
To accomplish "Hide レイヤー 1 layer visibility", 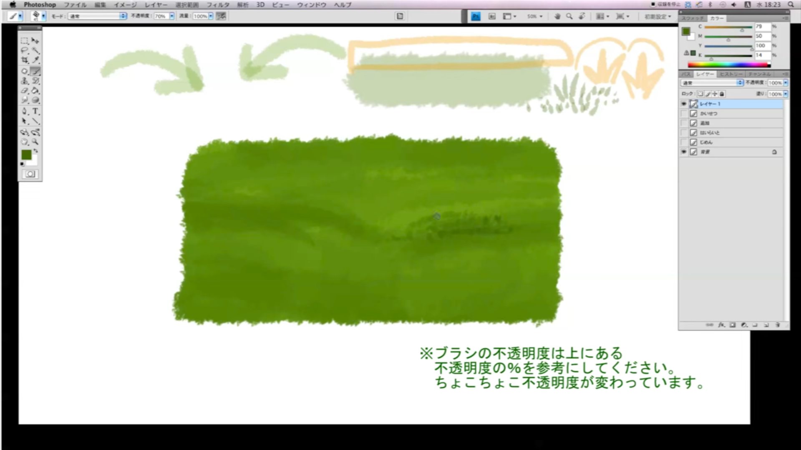I will tap(683, 104).
